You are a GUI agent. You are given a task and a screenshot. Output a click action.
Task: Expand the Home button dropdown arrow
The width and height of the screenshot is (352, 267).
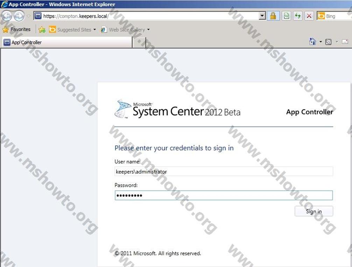321,42
